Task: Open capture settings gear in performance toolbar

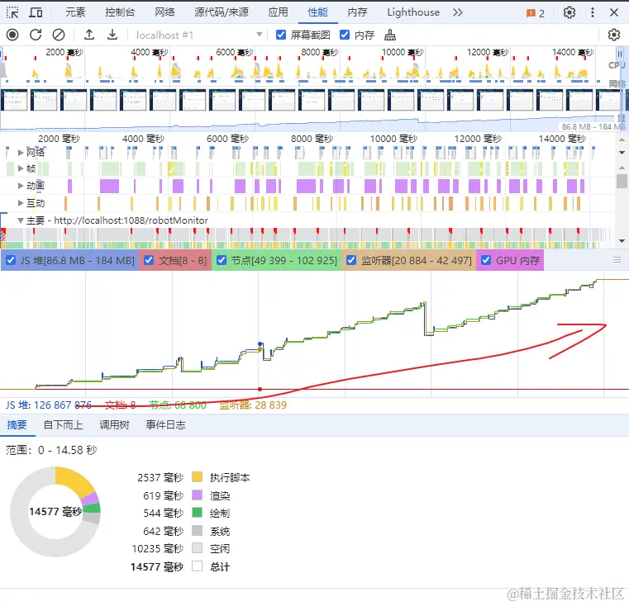Action: click(x=613, y=36)
